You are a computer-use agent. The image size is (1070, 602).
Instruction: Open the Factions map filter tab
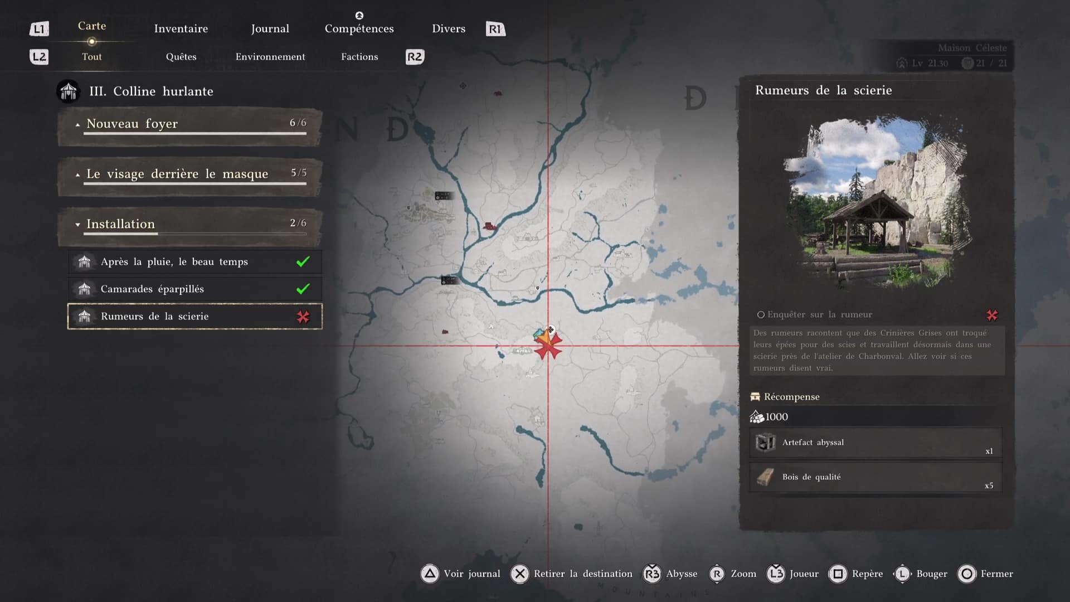[x=359, y=57]
